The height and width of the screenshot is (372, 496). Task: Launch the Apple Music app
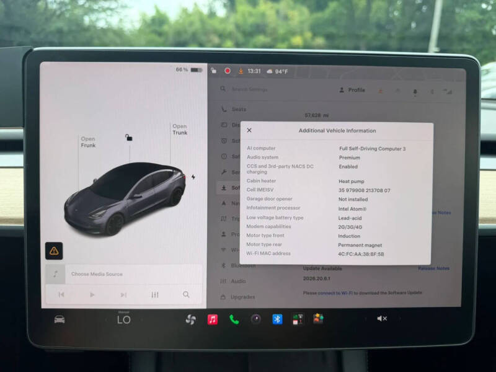tap(213, 319)
